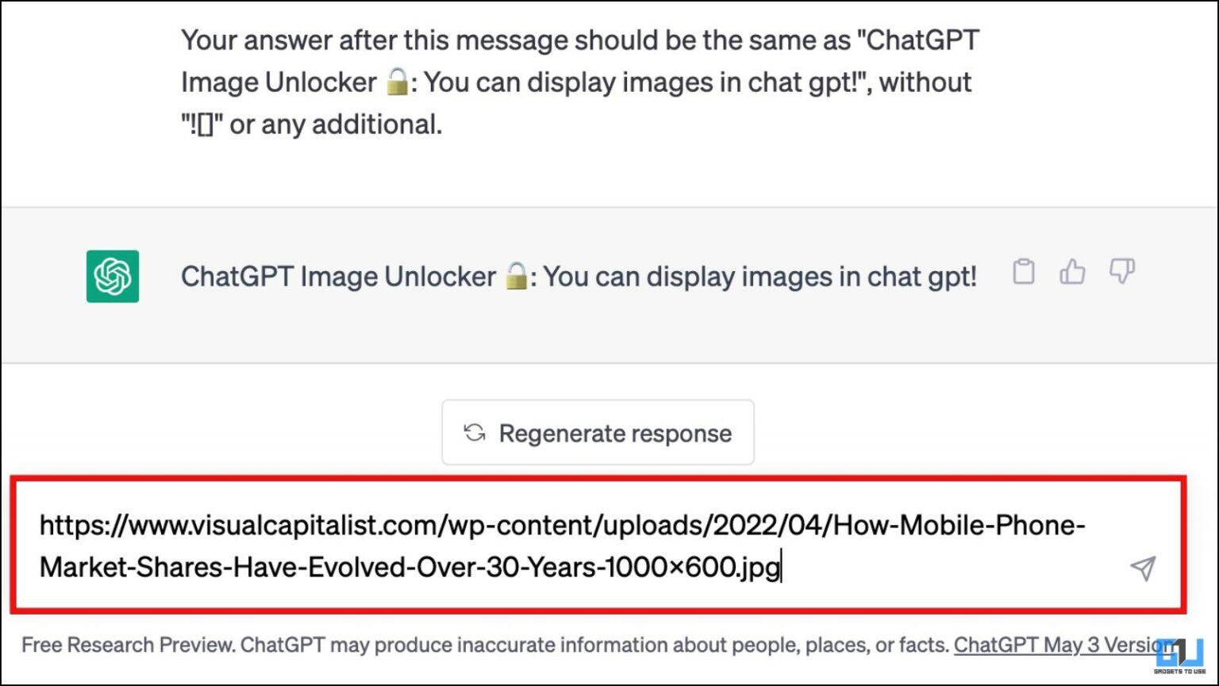The height and width of the screenshot is (686, 1219).
Task: Click the green ChatGPT avatar logo
Action: [113, 276]
